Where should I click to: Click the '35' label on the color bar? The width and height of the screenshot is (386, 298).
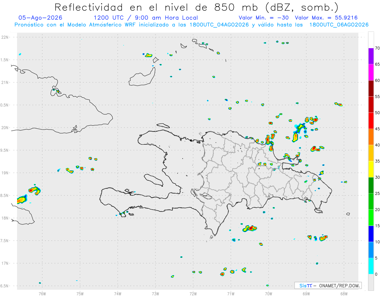377,161
